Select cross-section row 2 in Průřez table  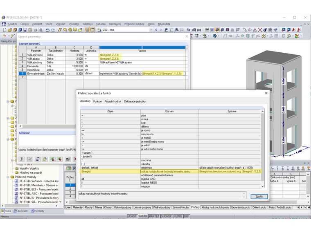(70, 188)
